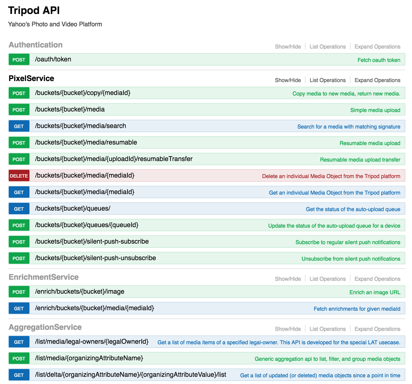The width and height of the screenshot is (412, 384).
Task: Click Expand Operations for EnrichmentService
Action: click(x=377, y=279)
